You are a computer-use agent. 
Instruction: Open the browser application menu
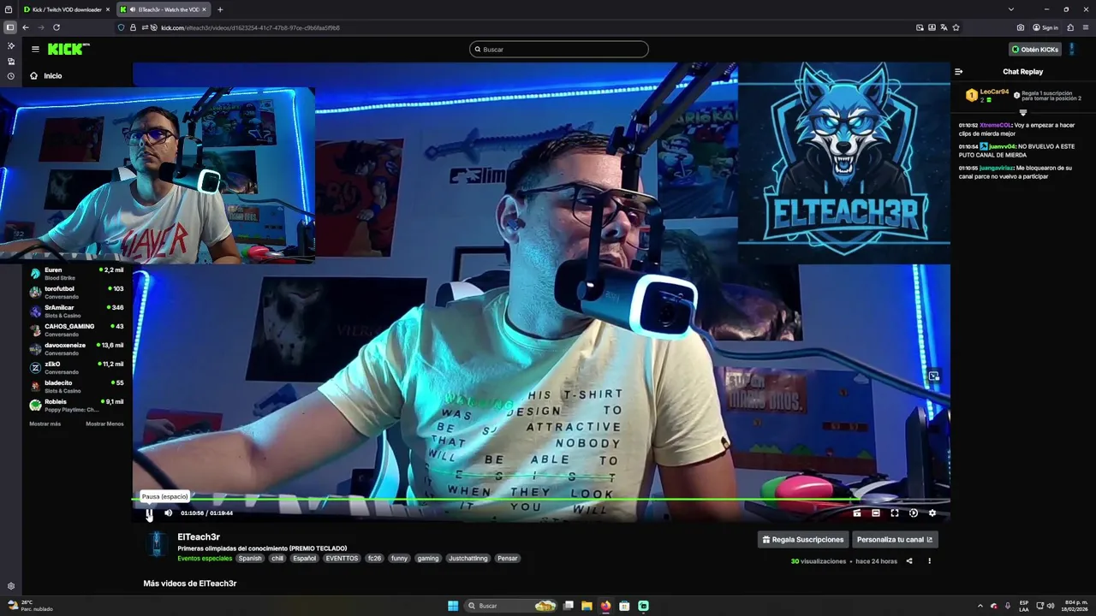[x=1086, y=27]
